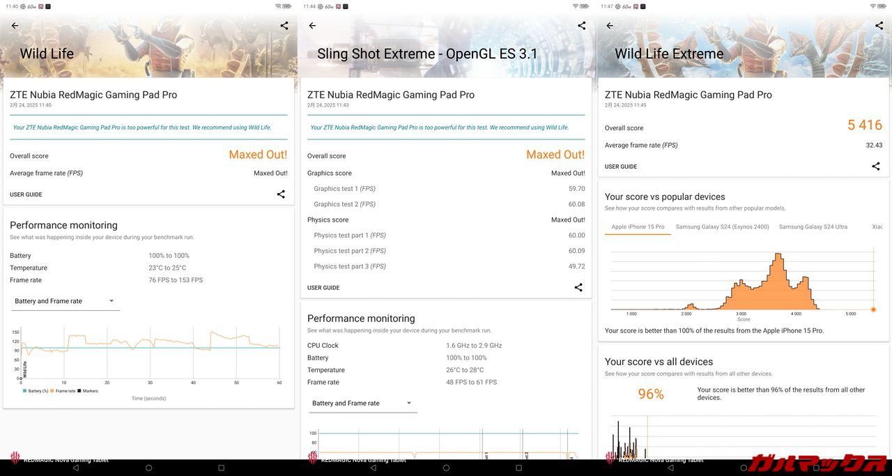Share the Wild Life overall score card
Image resolution: width=892 pixels, height=476 pixels.
coord(281,194)
